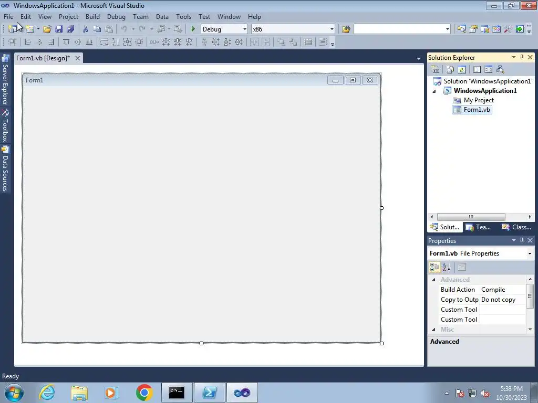The image size is (538, 403).
Task: Click the Undo arrow icon
Action: [124, 29]
